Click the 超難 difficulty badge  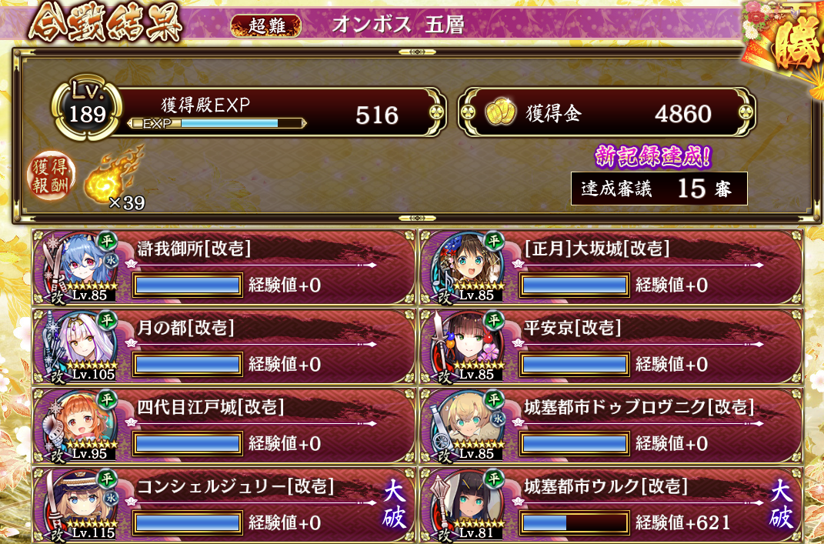(266, 25)
